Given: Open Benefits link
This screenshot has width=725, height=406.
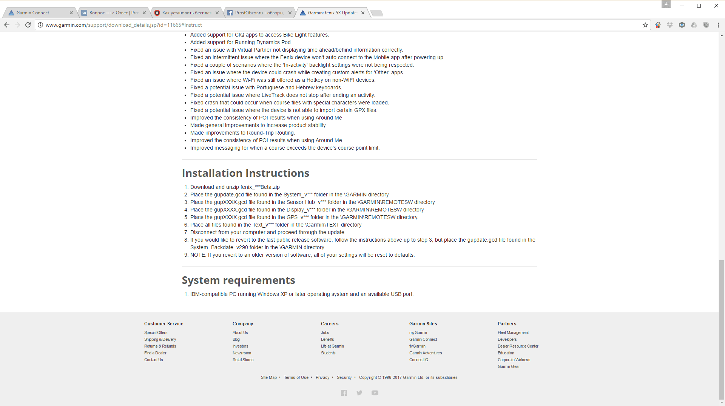Looking at the screenshot, I should click(x=327, y=339).
